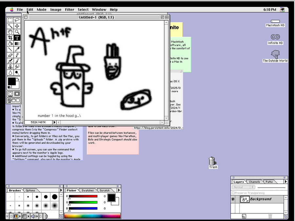Choose the Hand tool
The width and height of the screenshot is (295, 221).
click(10, 32)
